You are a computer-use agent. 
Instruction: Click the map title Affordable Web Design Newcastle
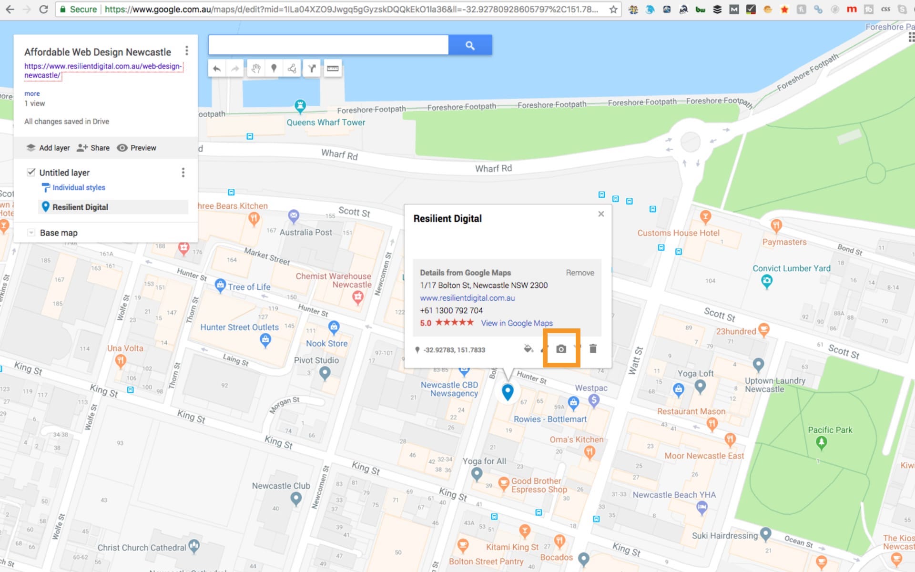(98, 52)
